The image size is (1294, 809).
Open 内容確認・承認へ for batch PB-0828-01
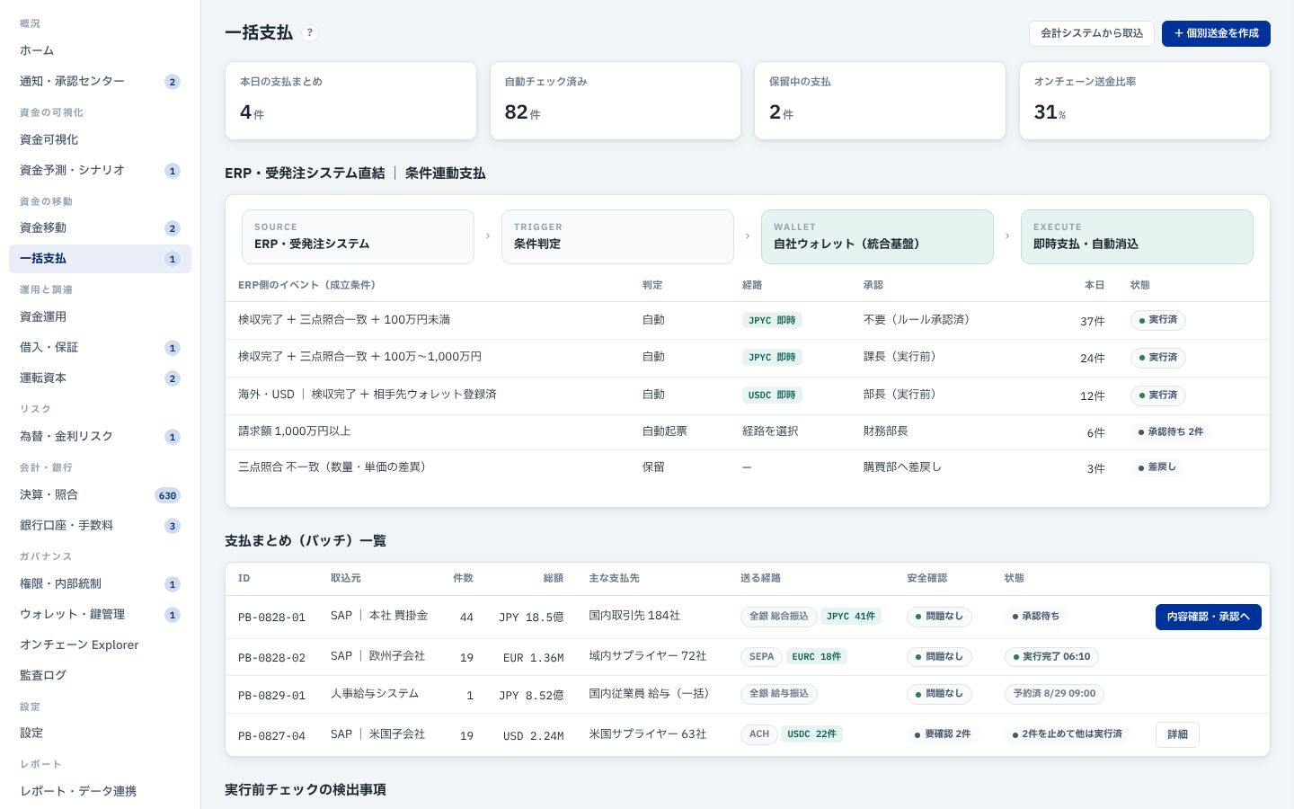[x=1208, y=617]
